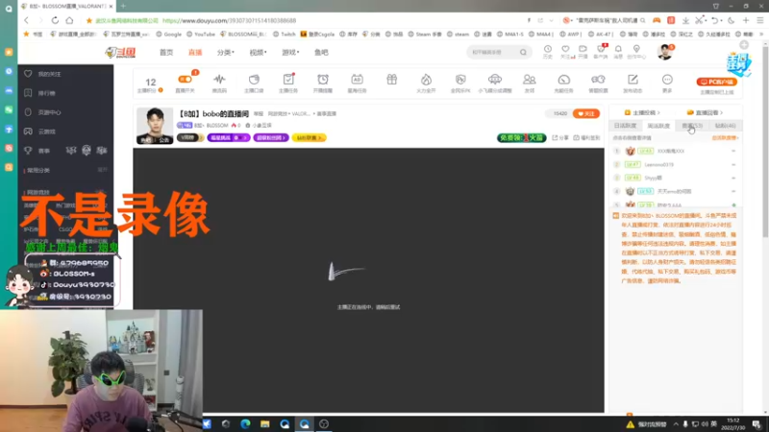The height and width of the screenshot is (432, 769).
Task: Open Microsoft Edge from the taskbar
Action: 245,424
